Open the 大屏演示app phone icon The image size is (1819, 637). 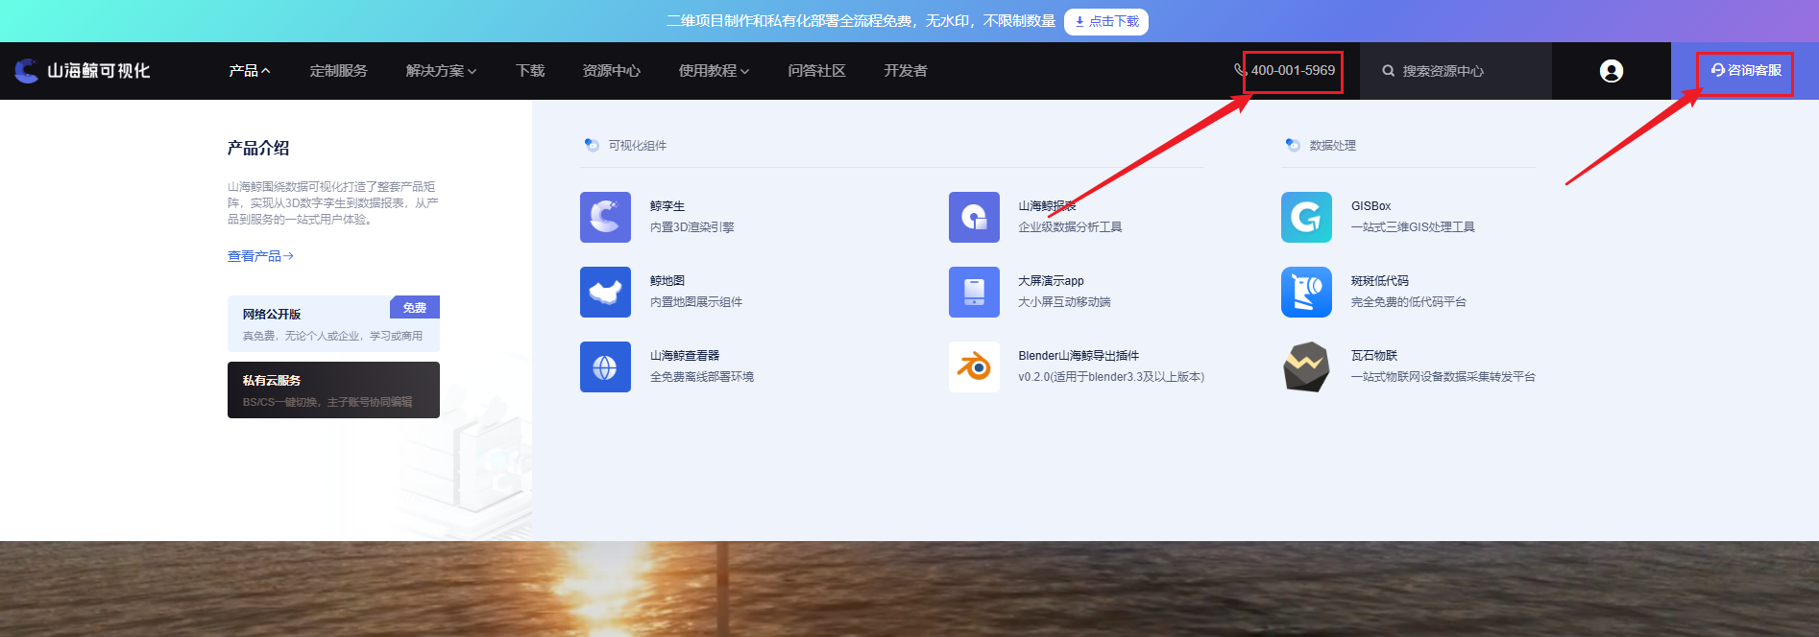click(x=974, y=292)
